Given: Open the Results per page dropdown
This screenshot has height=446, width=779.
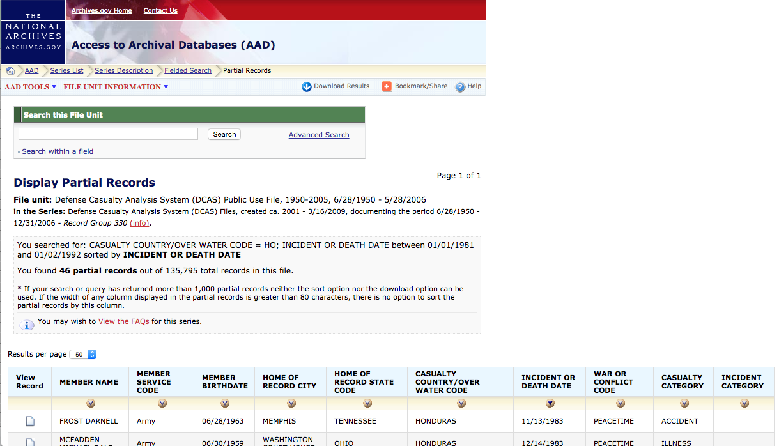Looking at the screenshot, I should [83, 355].
